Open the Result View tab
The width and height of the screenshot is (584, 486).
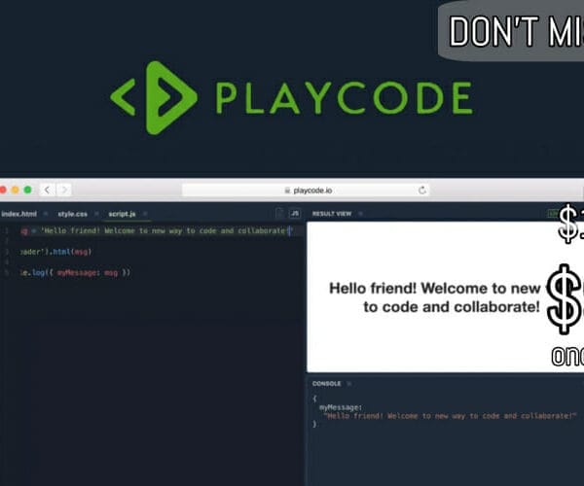click(332, 214)
